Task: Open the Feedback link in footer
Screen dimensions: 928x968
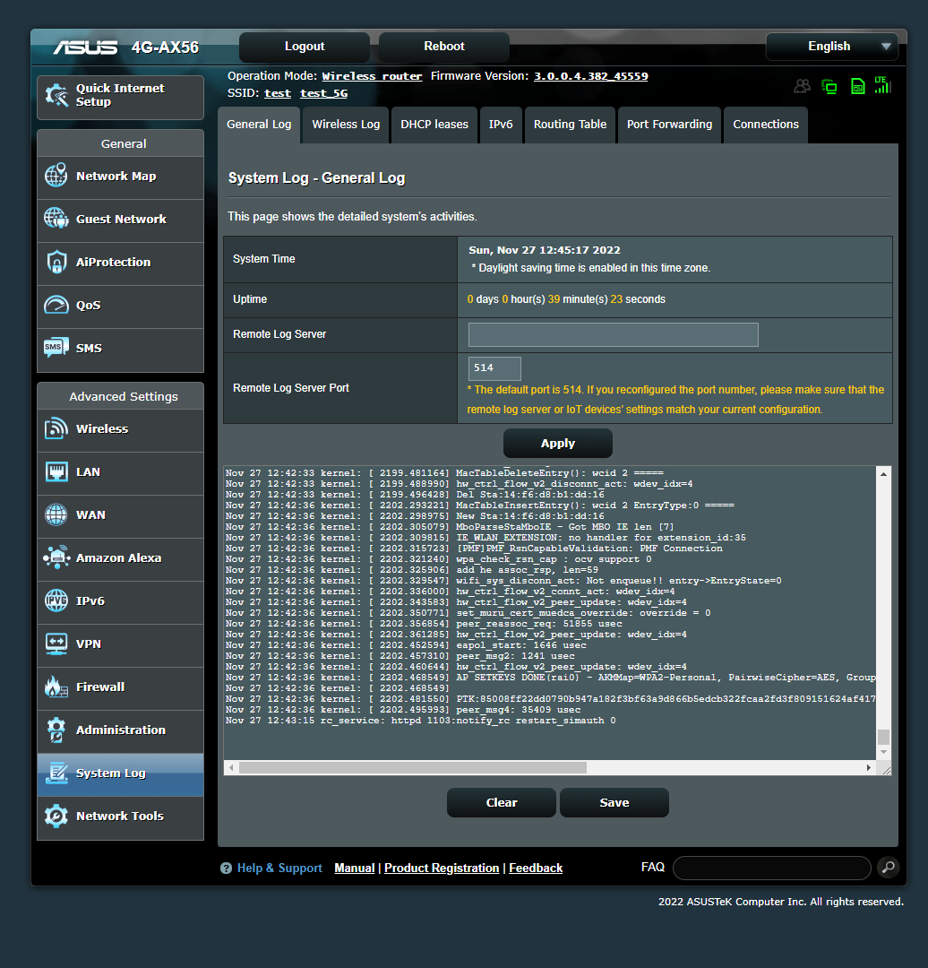Action: click(536, 869)
